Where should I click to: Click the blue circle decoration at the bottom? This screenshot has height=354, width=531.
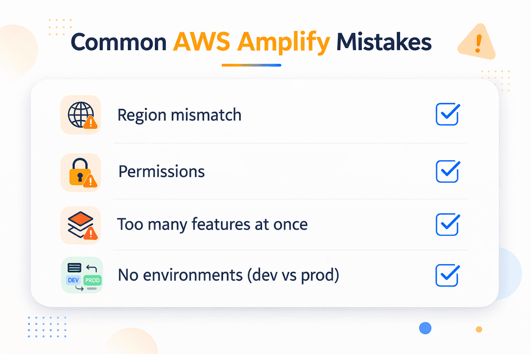coord(425,328)
